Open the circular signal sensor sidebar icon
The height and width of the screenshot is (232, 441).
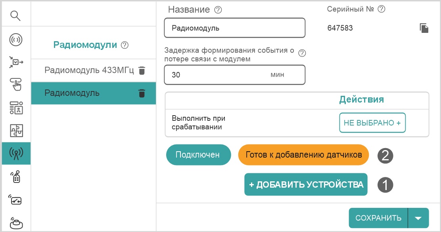click(15, 40)
